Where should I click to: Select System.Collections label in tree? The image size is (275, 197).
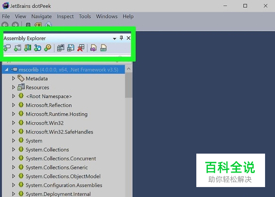[x=47, y=150]
